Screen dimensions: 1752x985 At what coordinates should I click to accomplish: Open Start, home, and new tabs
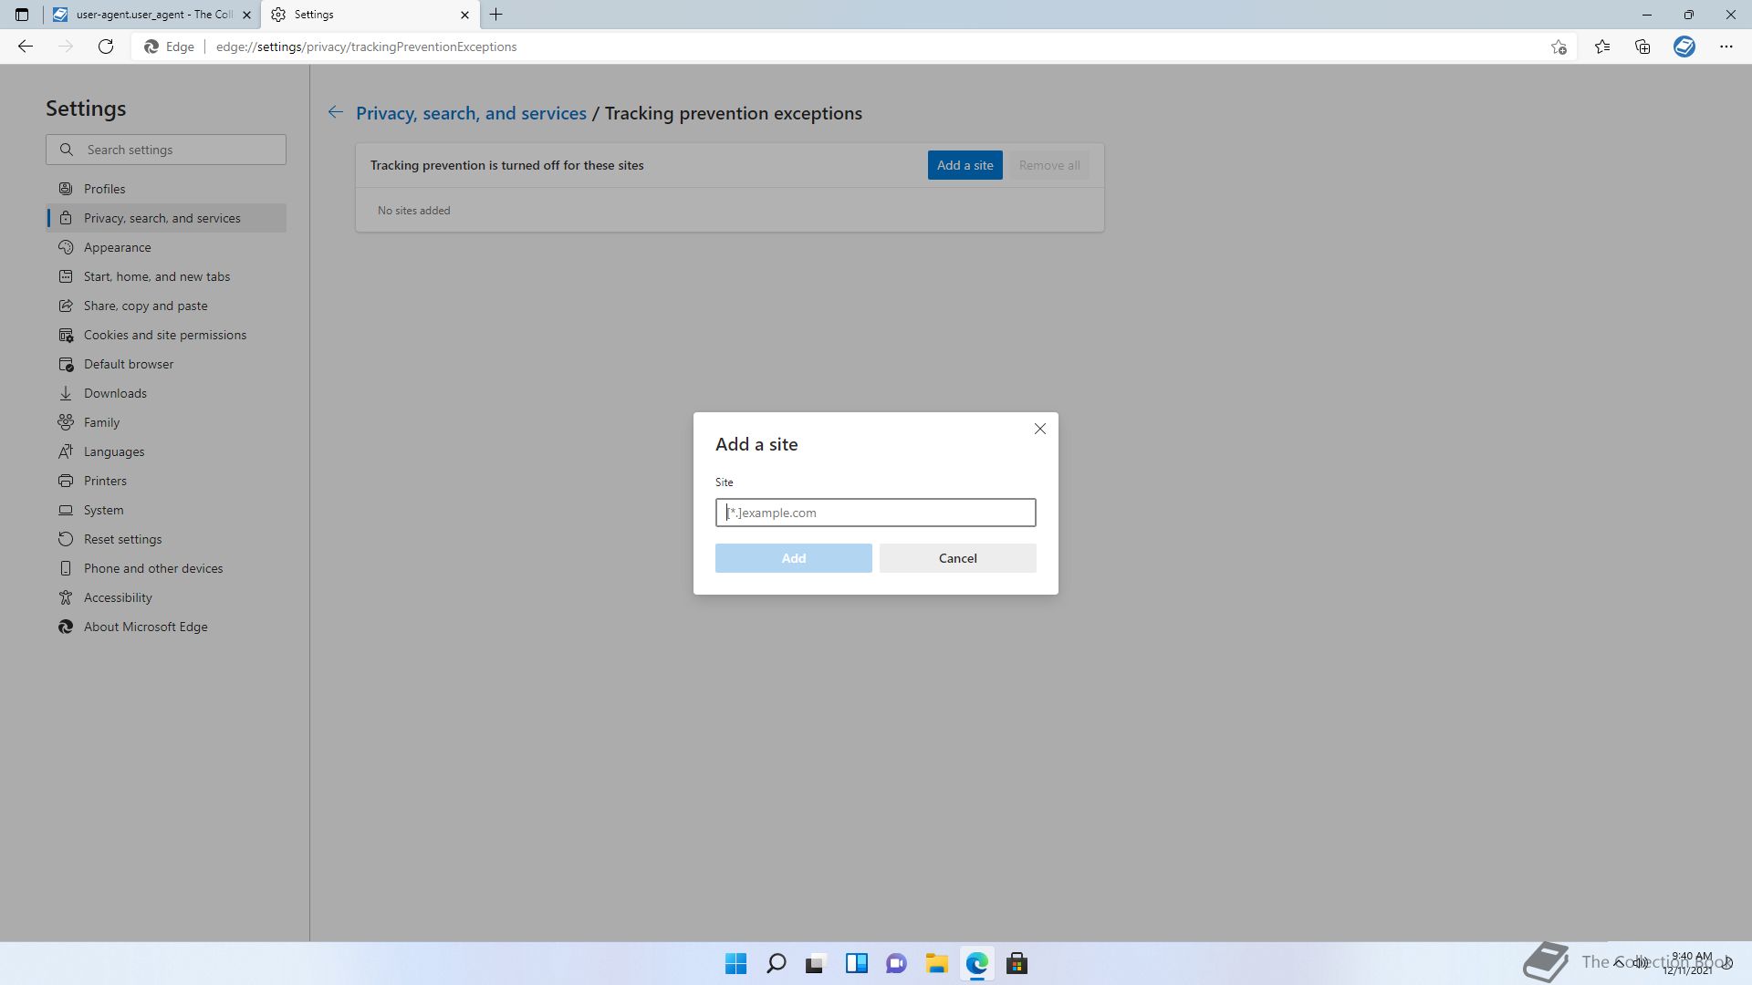pyautogui.click(x=166, y=276)
